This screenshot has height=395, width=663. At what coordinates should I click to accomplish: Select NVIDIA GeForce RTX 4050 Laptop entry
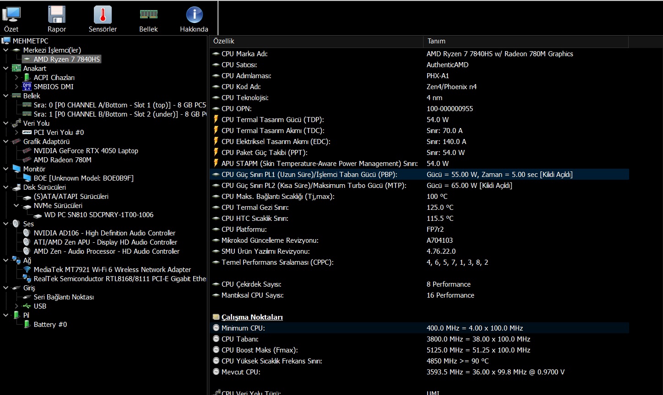[86, 151]
